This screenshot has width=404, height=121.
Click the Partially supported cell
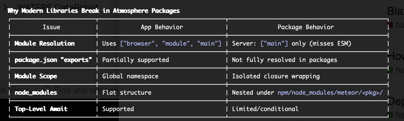tap(135, 60)
